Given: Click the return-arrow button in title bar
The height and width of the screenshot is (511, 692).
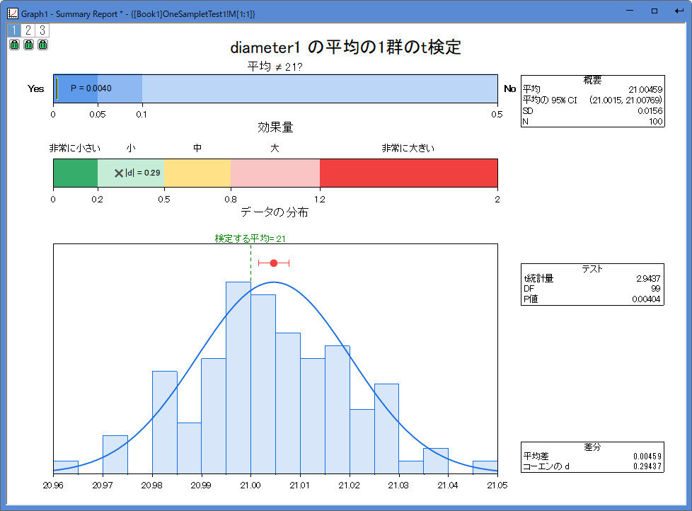Looking at the screenshot, I should [679, 11].
